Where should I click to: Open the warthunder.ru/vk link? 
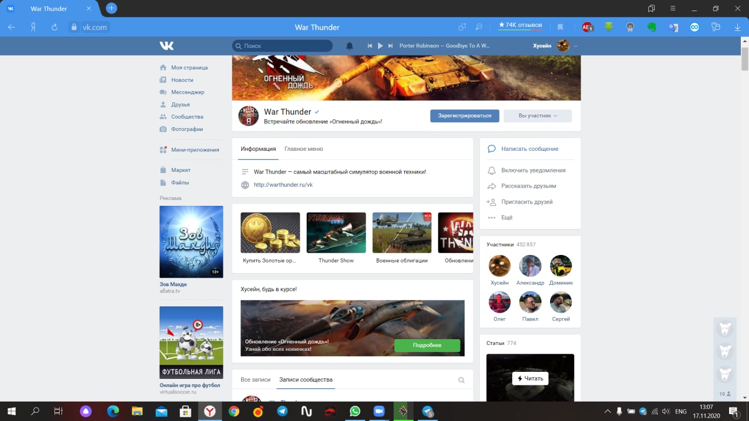pos(283,185)
